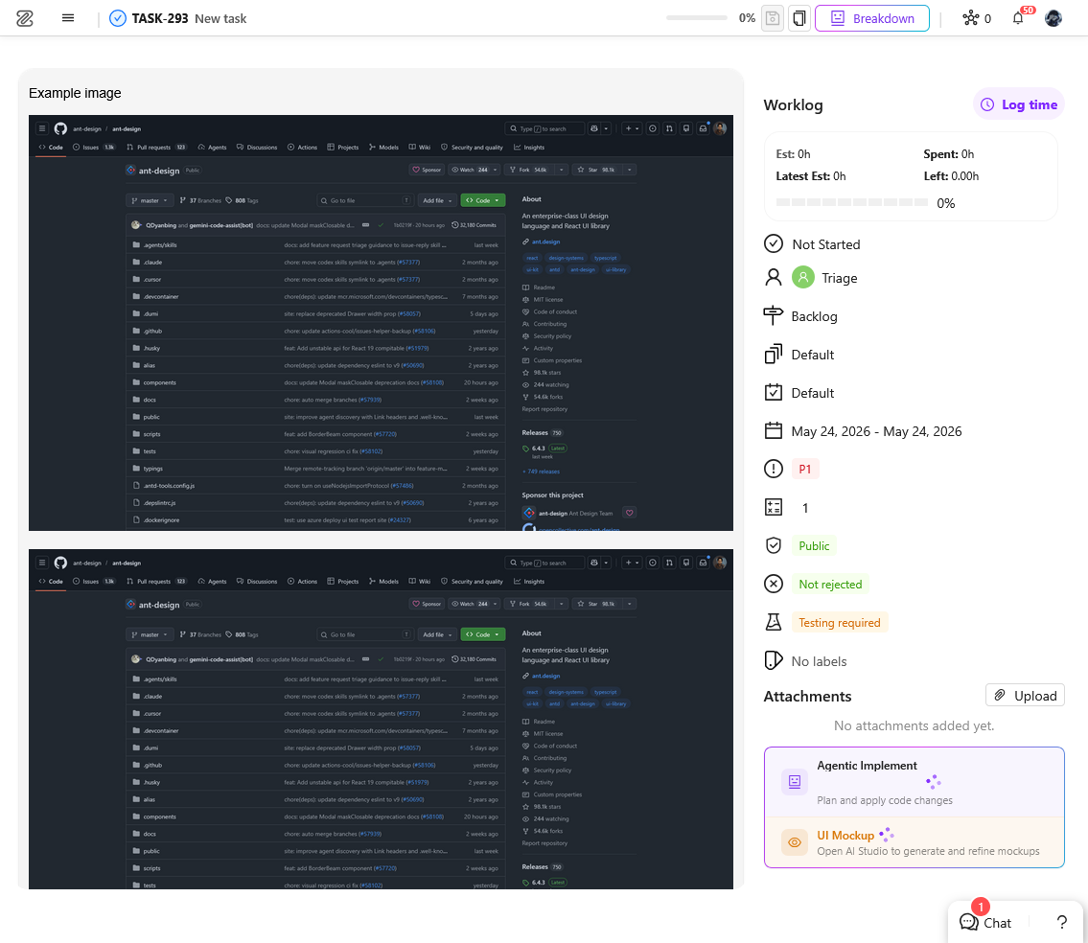This screenshot has height=943, width=1088.
Task: Click the Attachments heading
Action: [x=807, y=696]
